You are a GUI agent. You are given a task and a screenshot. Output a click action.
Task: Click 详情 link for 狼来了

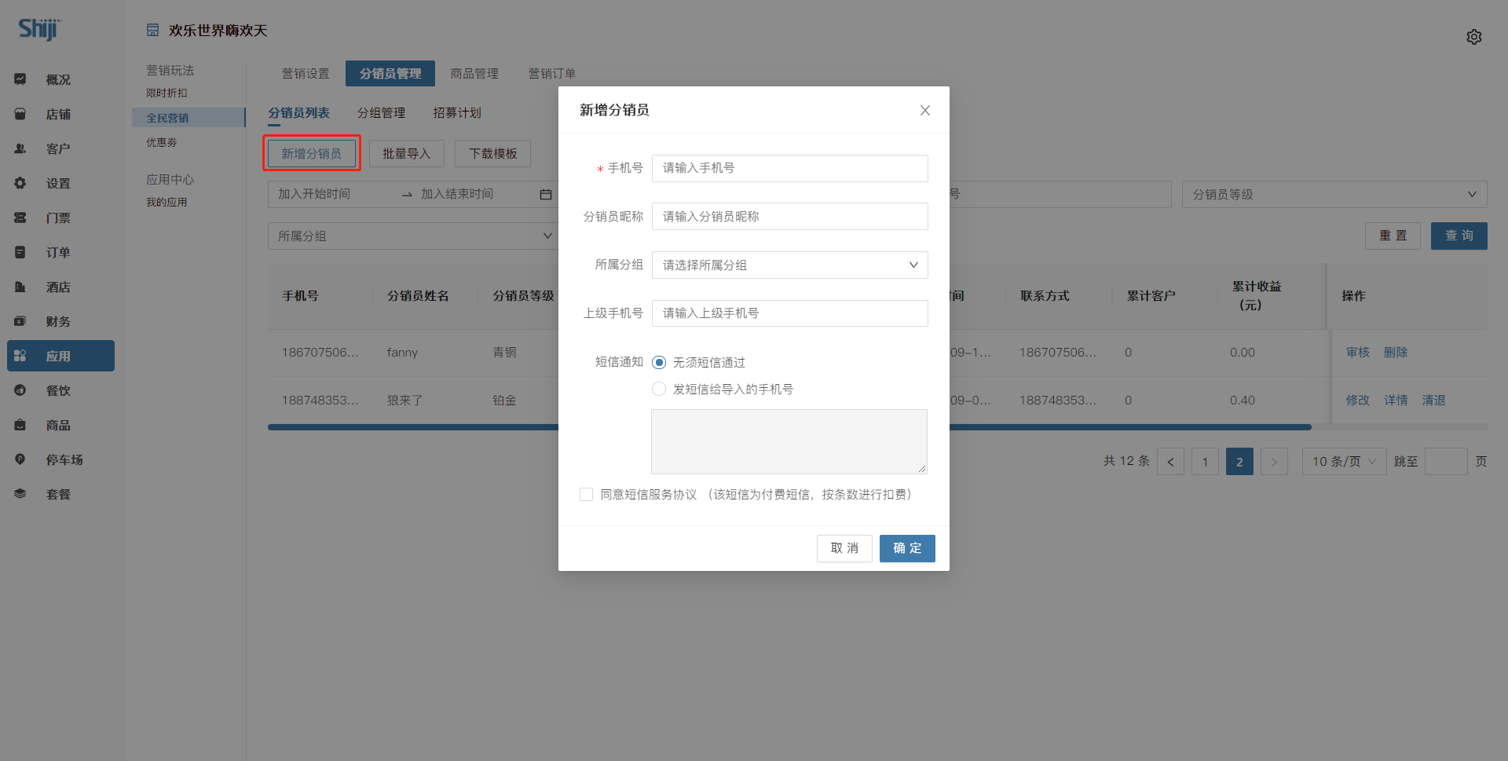pos(1396,401)
